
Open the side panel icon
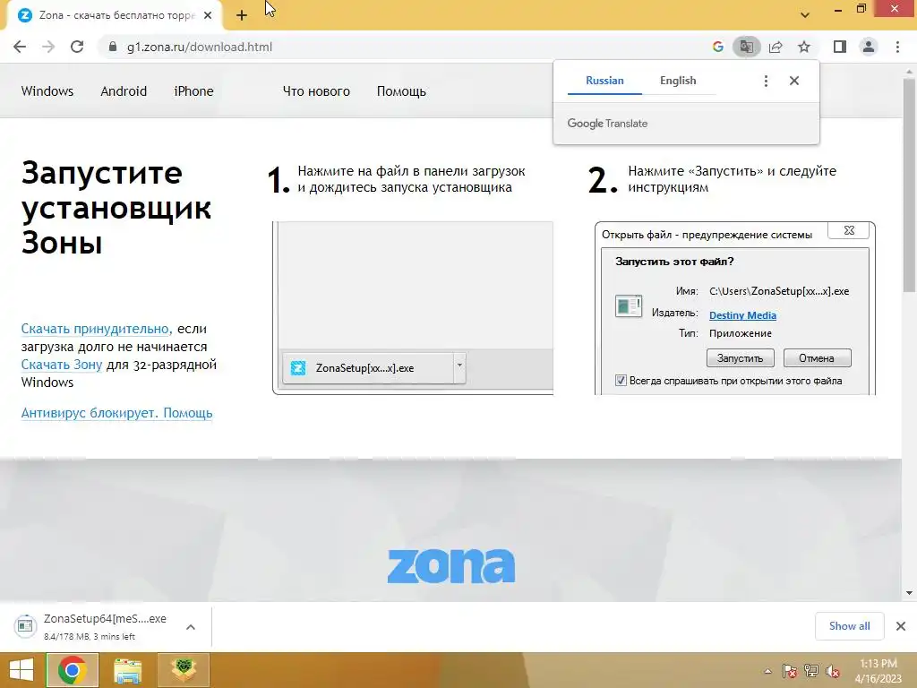(x=840, y=47)
